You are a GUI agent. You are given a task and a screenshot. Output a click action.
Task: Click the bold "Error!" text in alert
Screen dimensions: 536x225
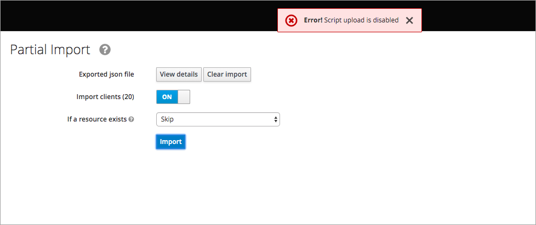click(313, 20)
